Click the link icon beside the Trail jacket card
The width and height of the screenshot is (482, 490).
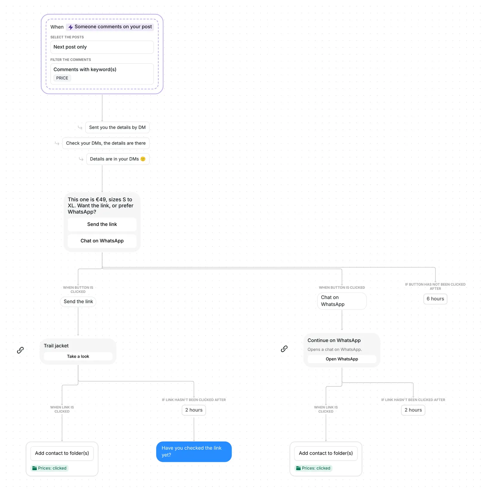[20, 350]
